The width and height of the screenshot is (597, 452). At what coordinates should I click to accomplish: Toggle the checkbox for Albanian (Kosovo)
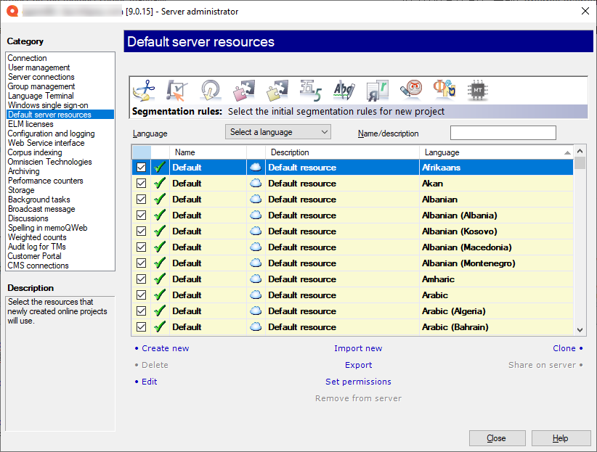[x=141, y=231]
